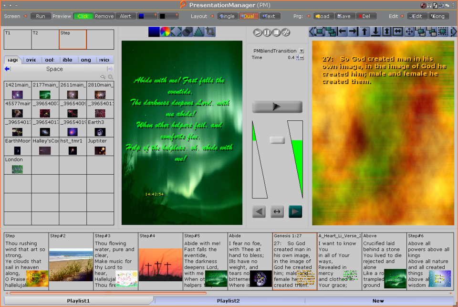Click the fit-to-screen icon in layout toolbar
The image size is (458, 307).
click(320, 32)
